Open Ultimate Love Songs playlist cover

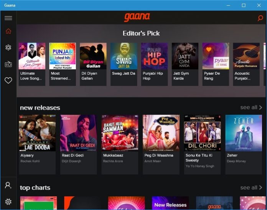32,56
